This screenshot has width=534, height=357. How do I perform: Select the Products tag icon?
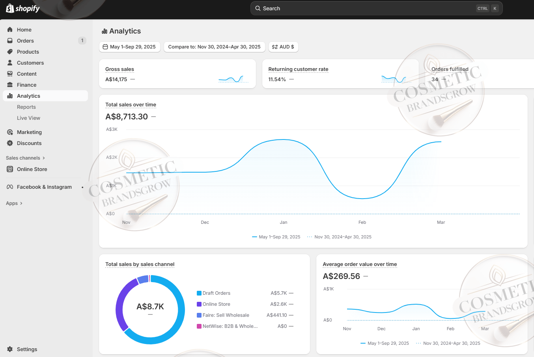pyautogui.click(x=10, y=52)
